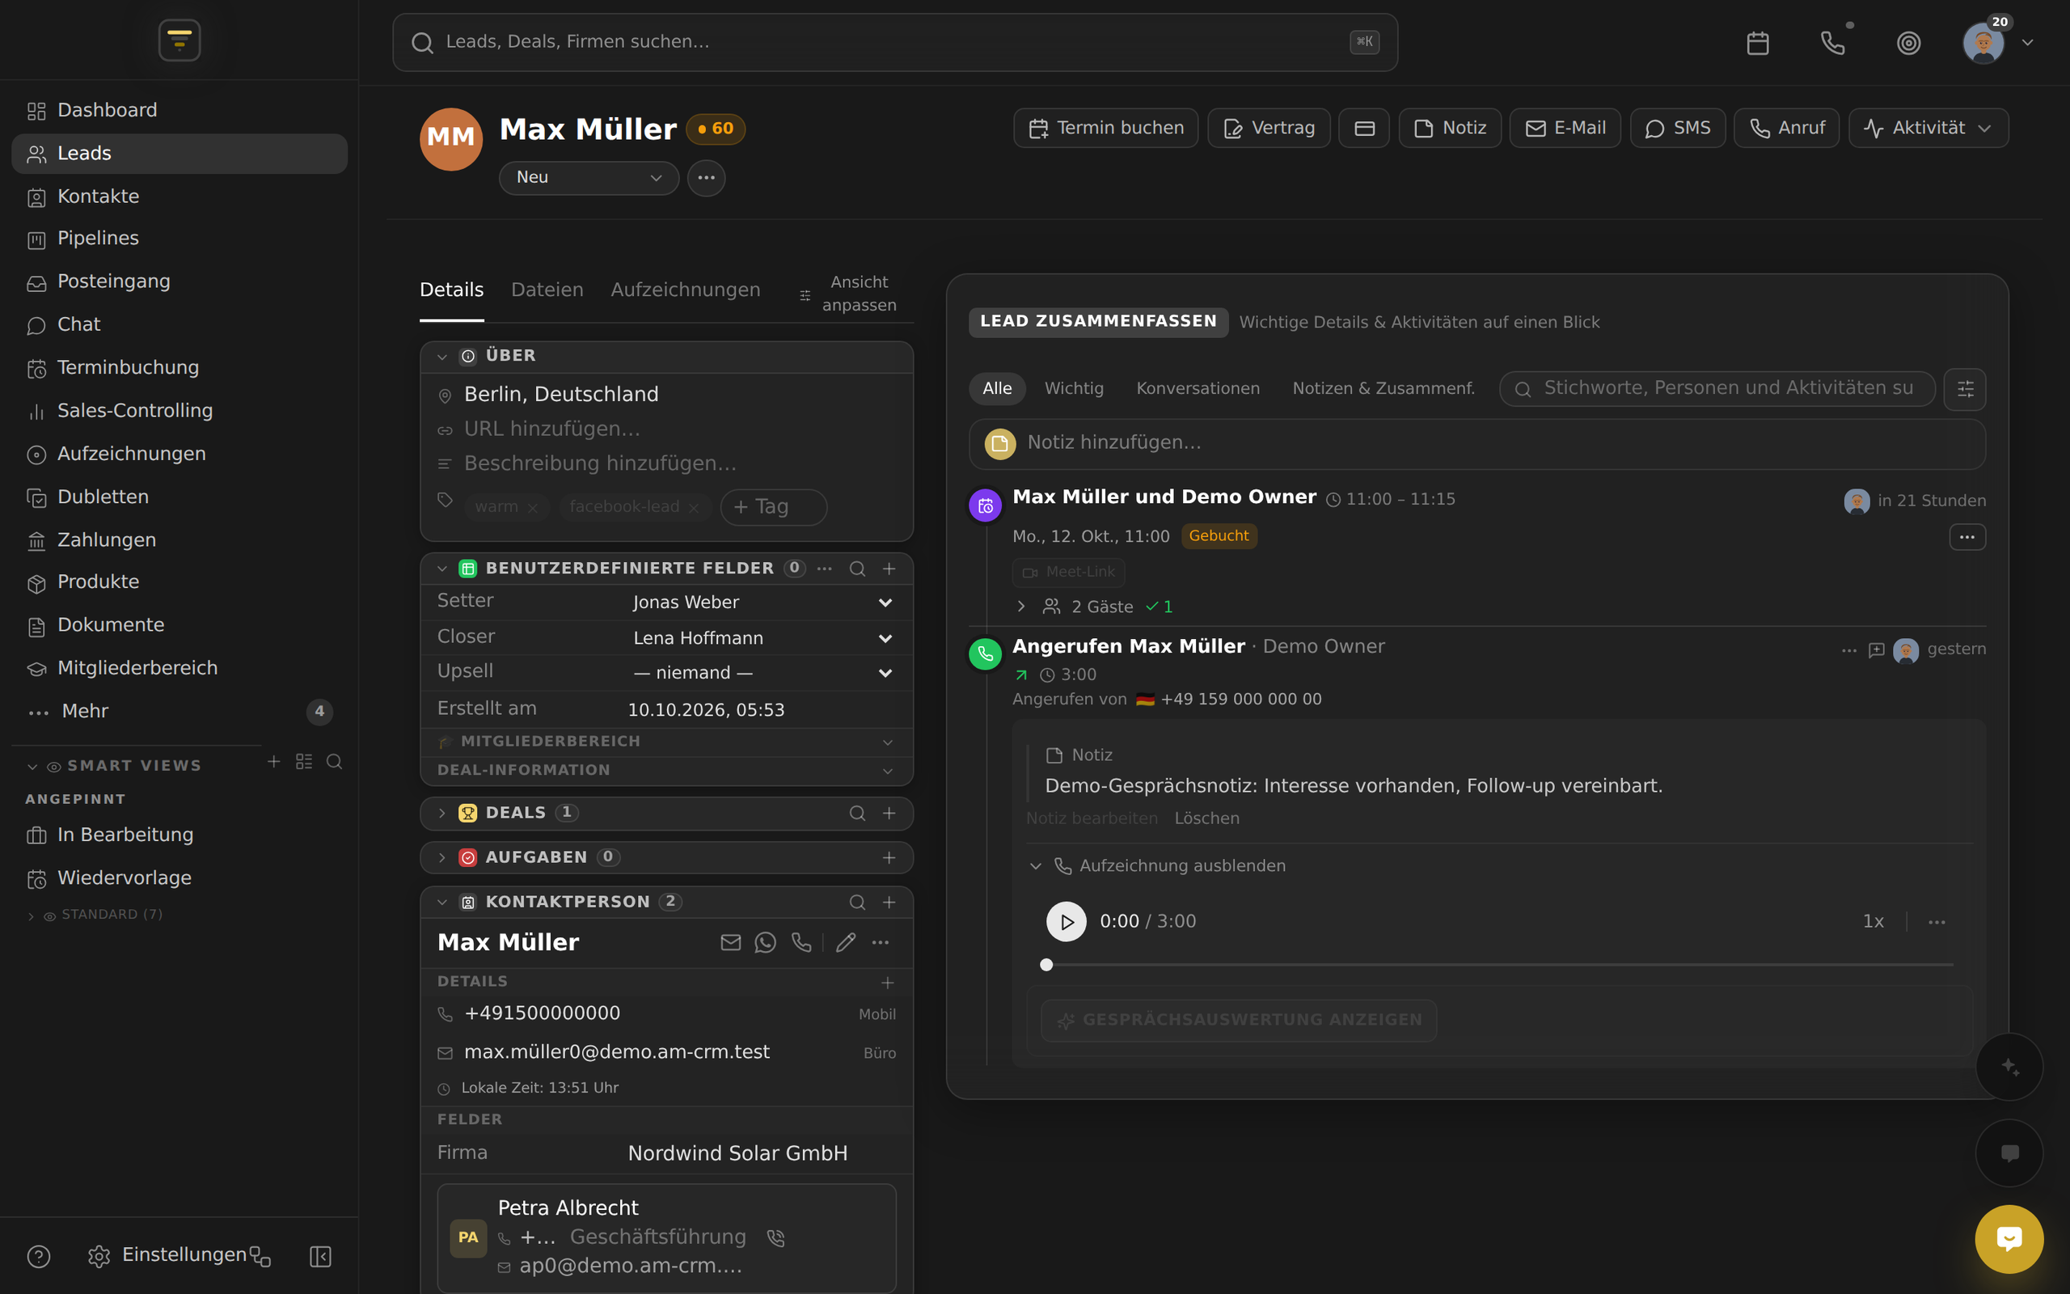
Task: Expand the Deals section
Action: point(442,813)
